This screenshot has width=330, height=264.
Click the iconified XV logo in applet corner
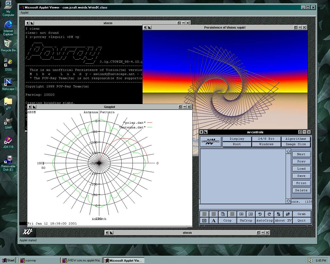[28, 232]
